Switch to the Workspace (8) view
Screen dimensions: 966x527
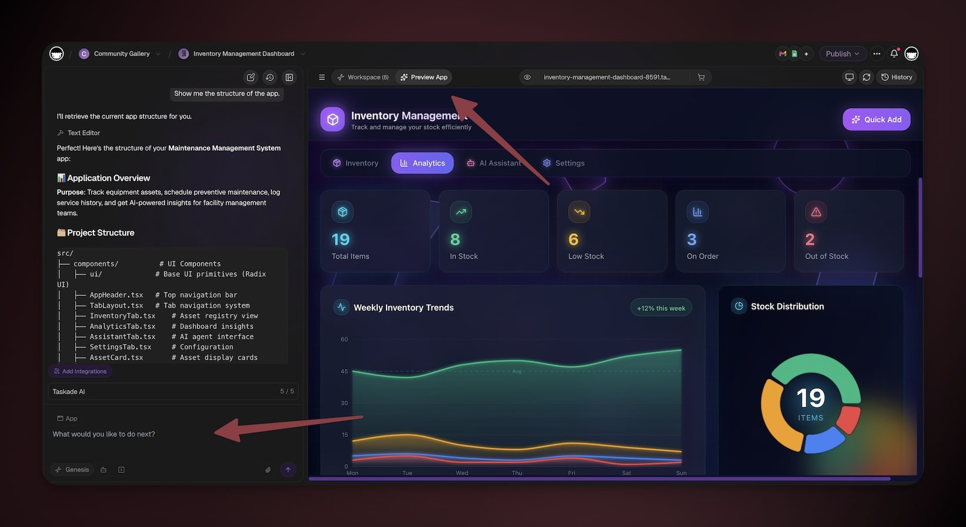point(363,78)
